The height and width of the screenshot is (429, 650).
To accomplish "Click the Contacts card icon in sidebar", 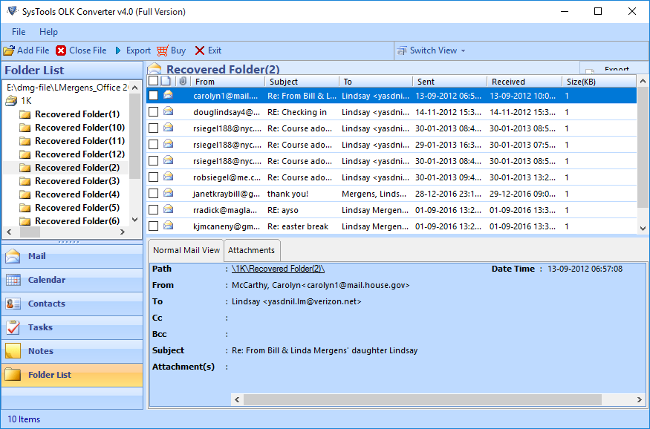I will (x=13, y=304).
